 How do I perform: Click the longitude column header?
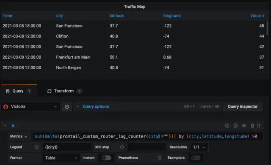[x=172, y=16]
